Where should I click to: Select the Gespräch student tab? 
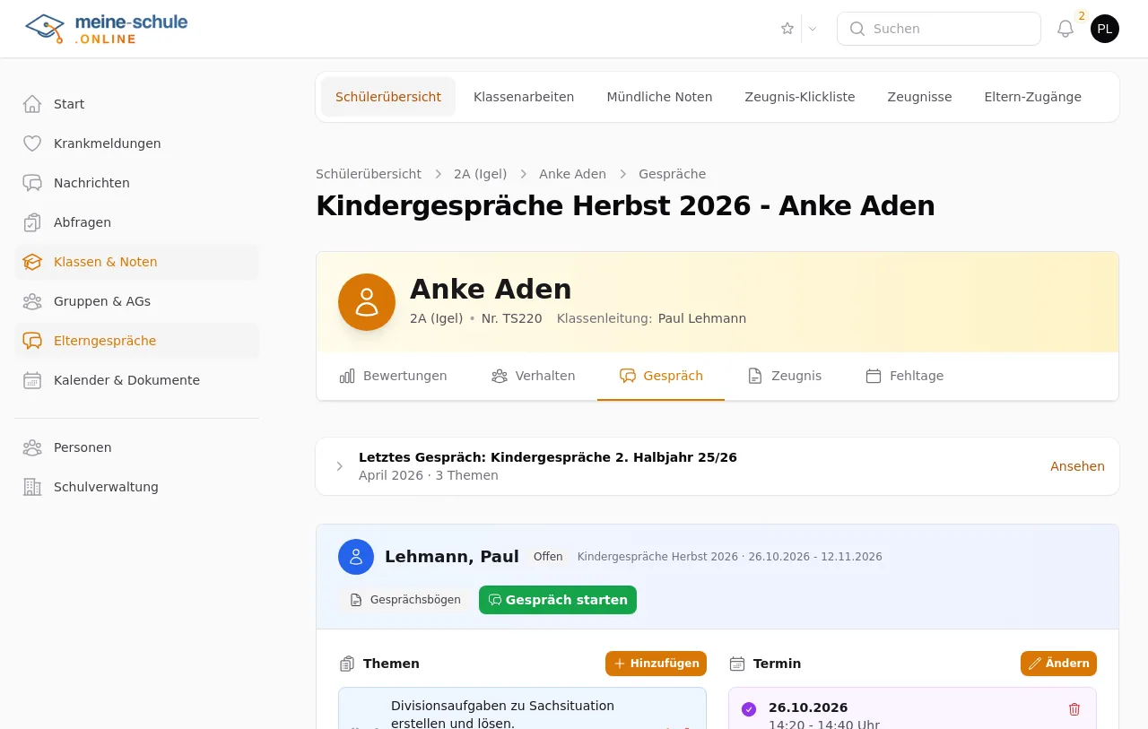click(x=661, y=376)
